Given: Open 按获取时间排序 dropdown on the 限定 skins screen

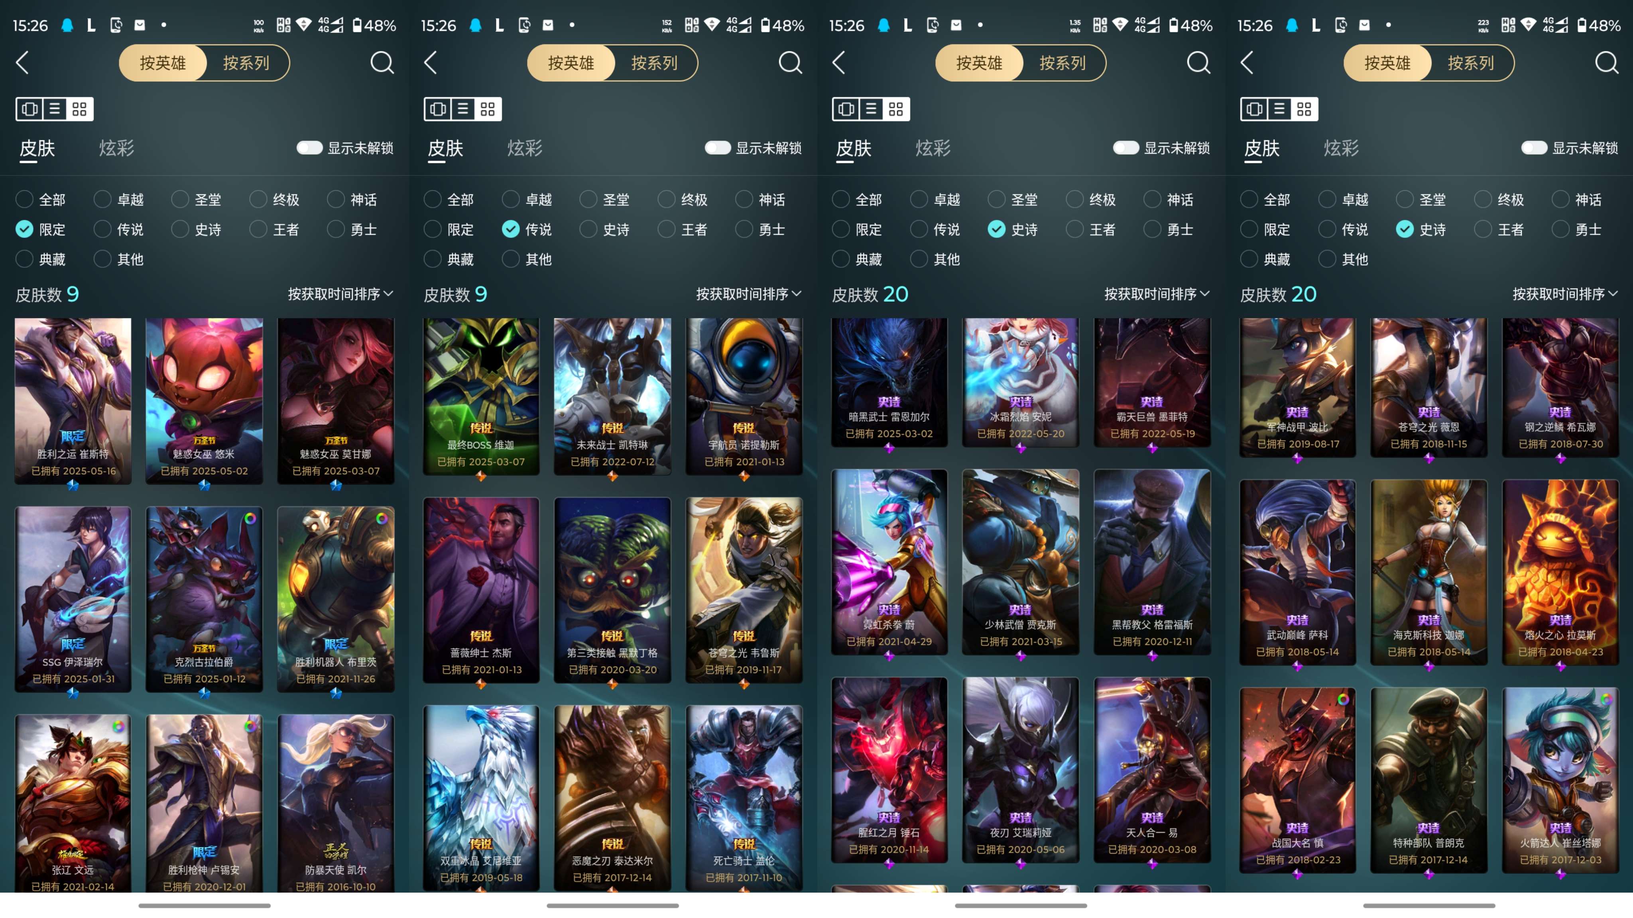Looking at the screenshot, I should tap(340, 294).
